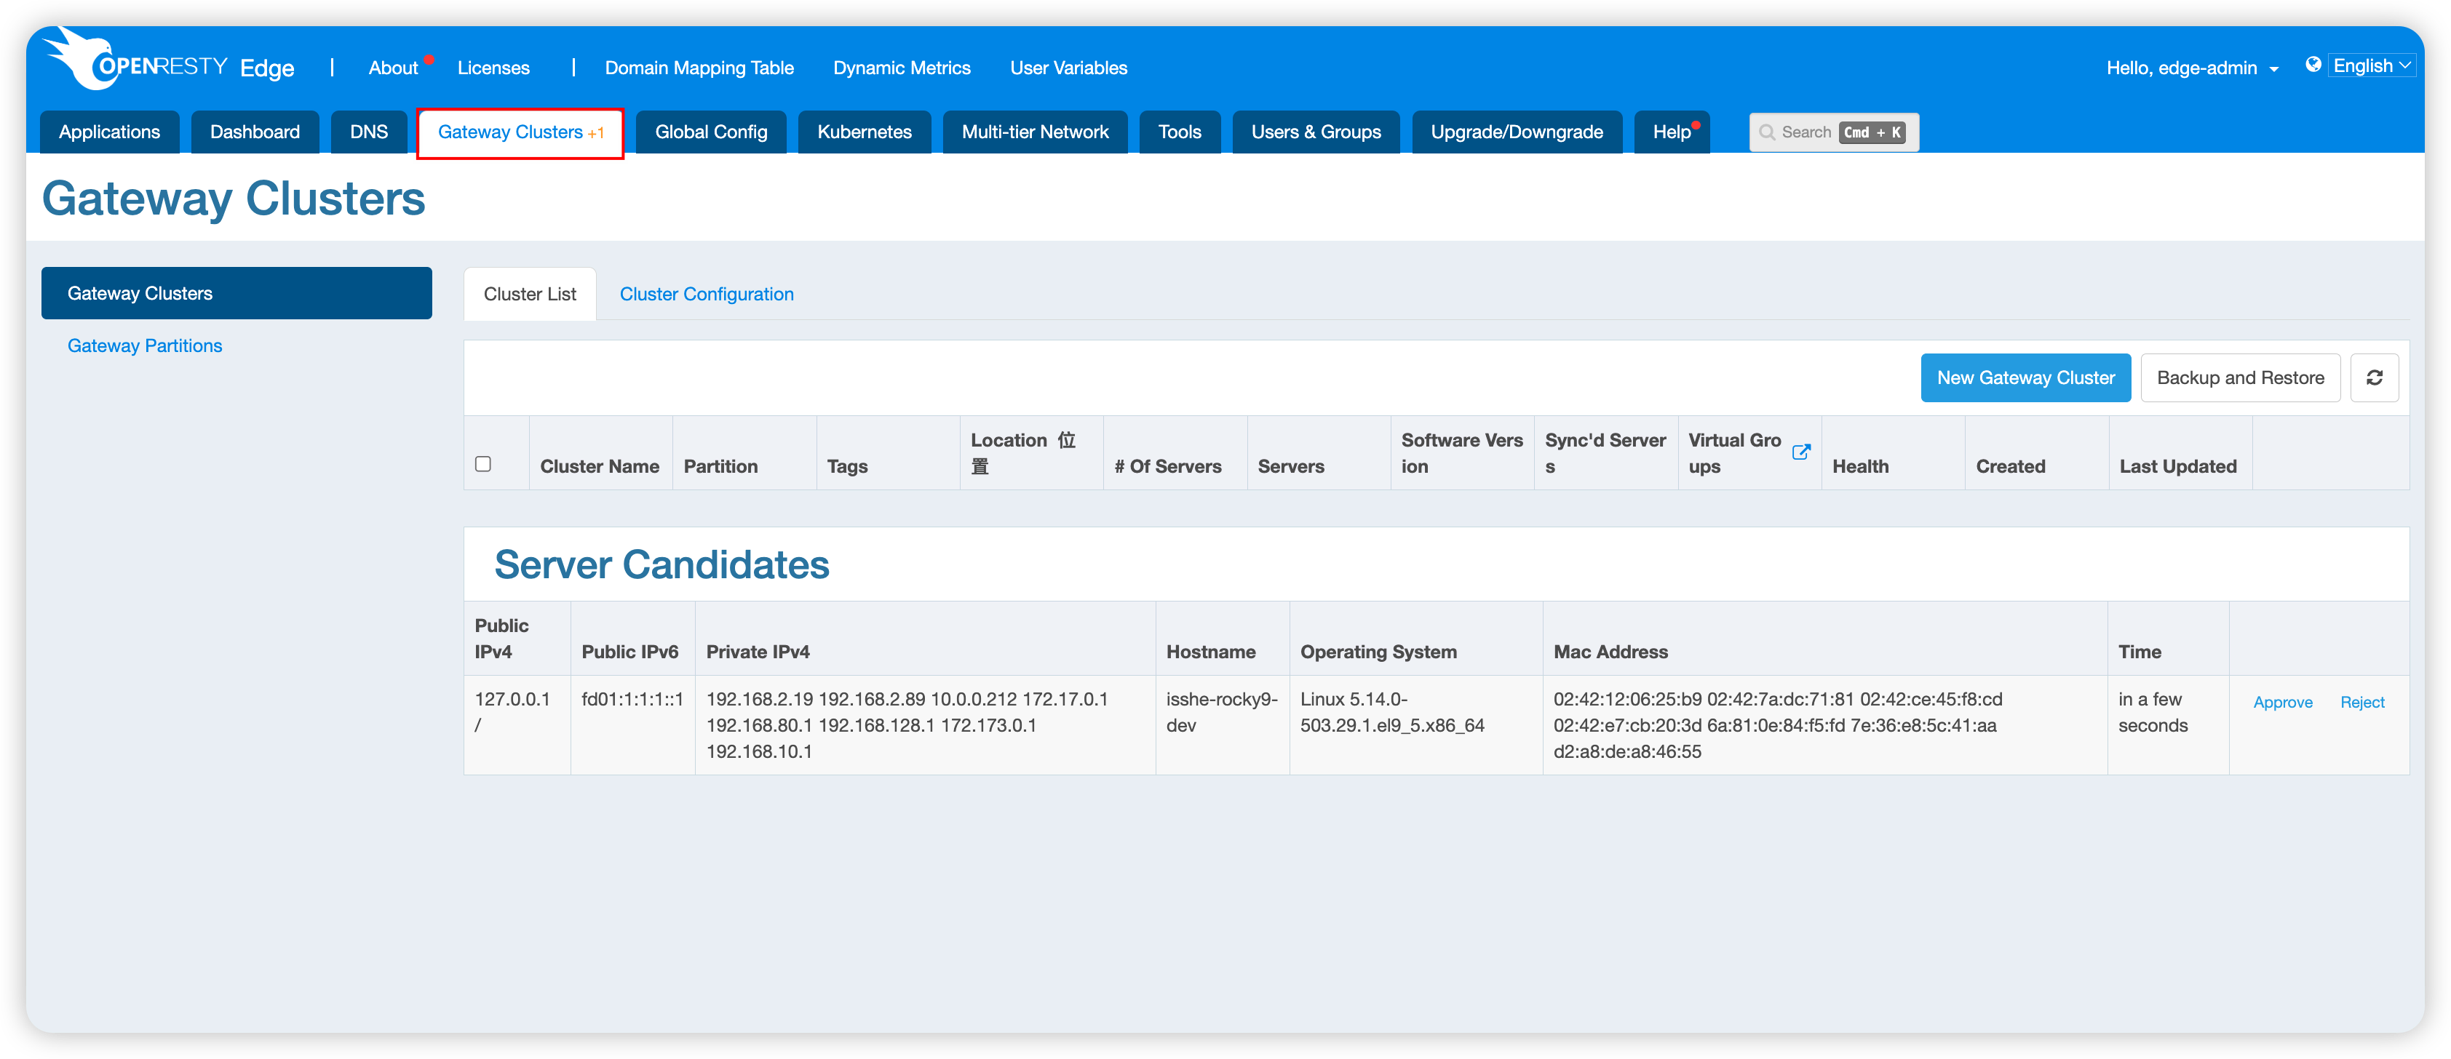Open the Virtual Groups external link icon
This screenshot has width=2451, height=1059.
click(1800, 452)
